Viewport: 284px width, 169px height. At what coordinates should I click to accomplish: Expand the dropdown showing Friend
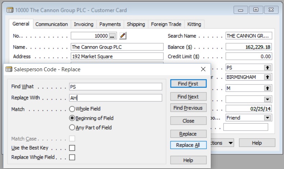click(267, 118)
